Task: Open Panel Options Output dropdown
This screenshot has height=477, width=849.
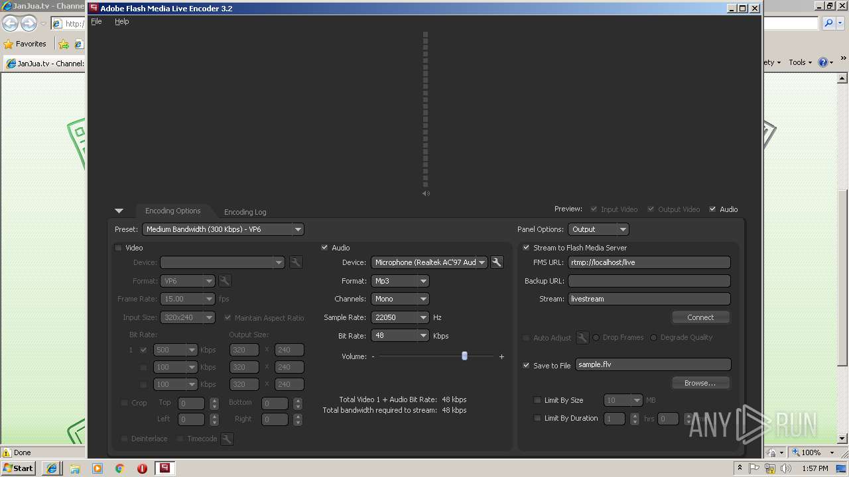Action: [598, 229]
